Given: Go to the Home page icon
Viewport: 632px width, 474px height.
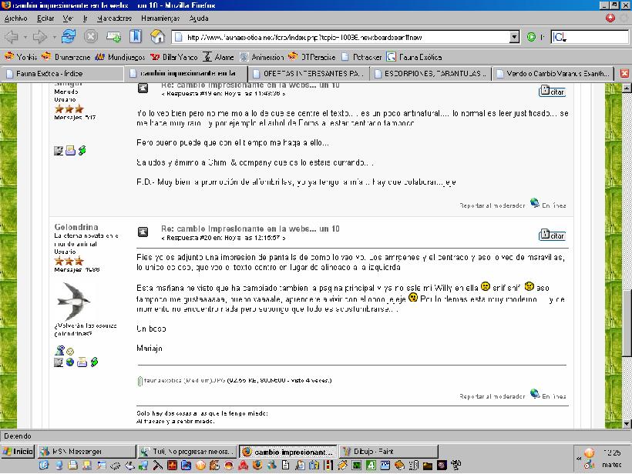Looking at the screenshot, I should point(158,36).
